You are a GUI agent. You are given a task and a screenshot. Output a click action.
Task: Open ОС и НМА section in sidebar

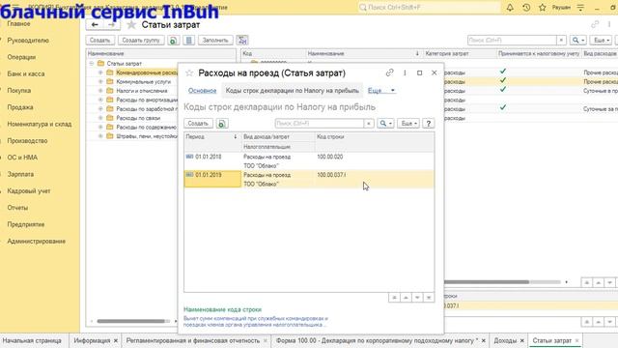(x=22, y=158)
